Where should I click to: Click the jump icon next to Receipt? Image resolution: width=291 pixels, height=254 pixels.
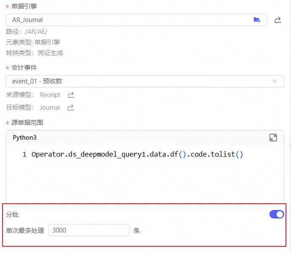[x=71, y=95]
